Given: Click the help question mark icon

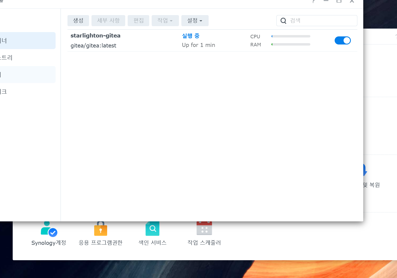Looking at the screenshot, I should tap(313, 1).
